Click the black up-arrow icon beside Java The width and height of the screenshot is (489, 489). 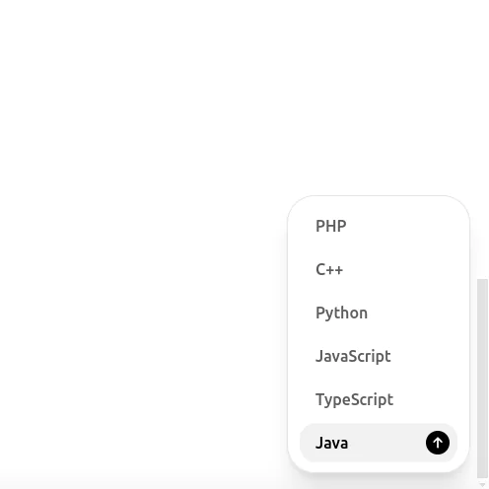coord(438,443)
